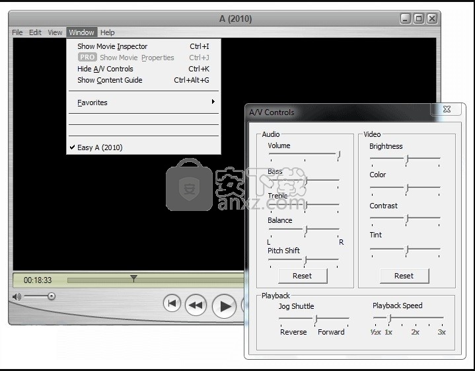Viewport: 475px width, 371px height.
Task: Click the Reverse jog shuttle label
Action: click(293, 332)
